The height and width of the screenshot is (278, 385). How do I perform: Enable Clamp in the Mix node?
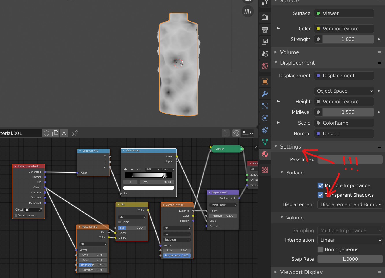(120, 222)
